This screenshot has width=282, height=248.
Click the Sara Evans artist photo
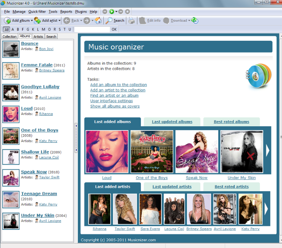pos(150,209)
